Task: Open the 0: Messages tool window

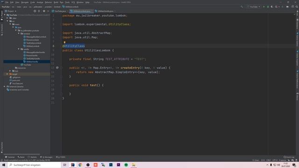Action: coord(46,157)
